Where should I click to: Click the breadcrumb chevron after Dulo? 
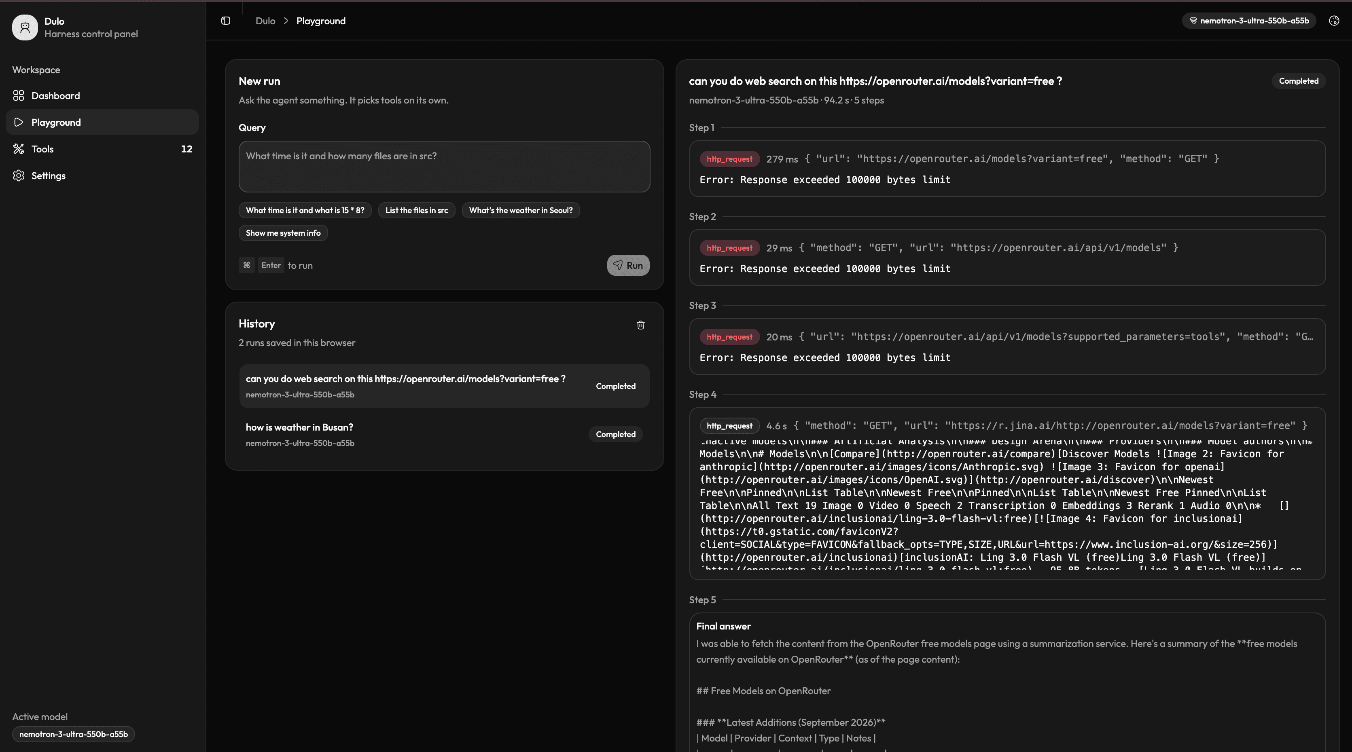coord(286,21)
